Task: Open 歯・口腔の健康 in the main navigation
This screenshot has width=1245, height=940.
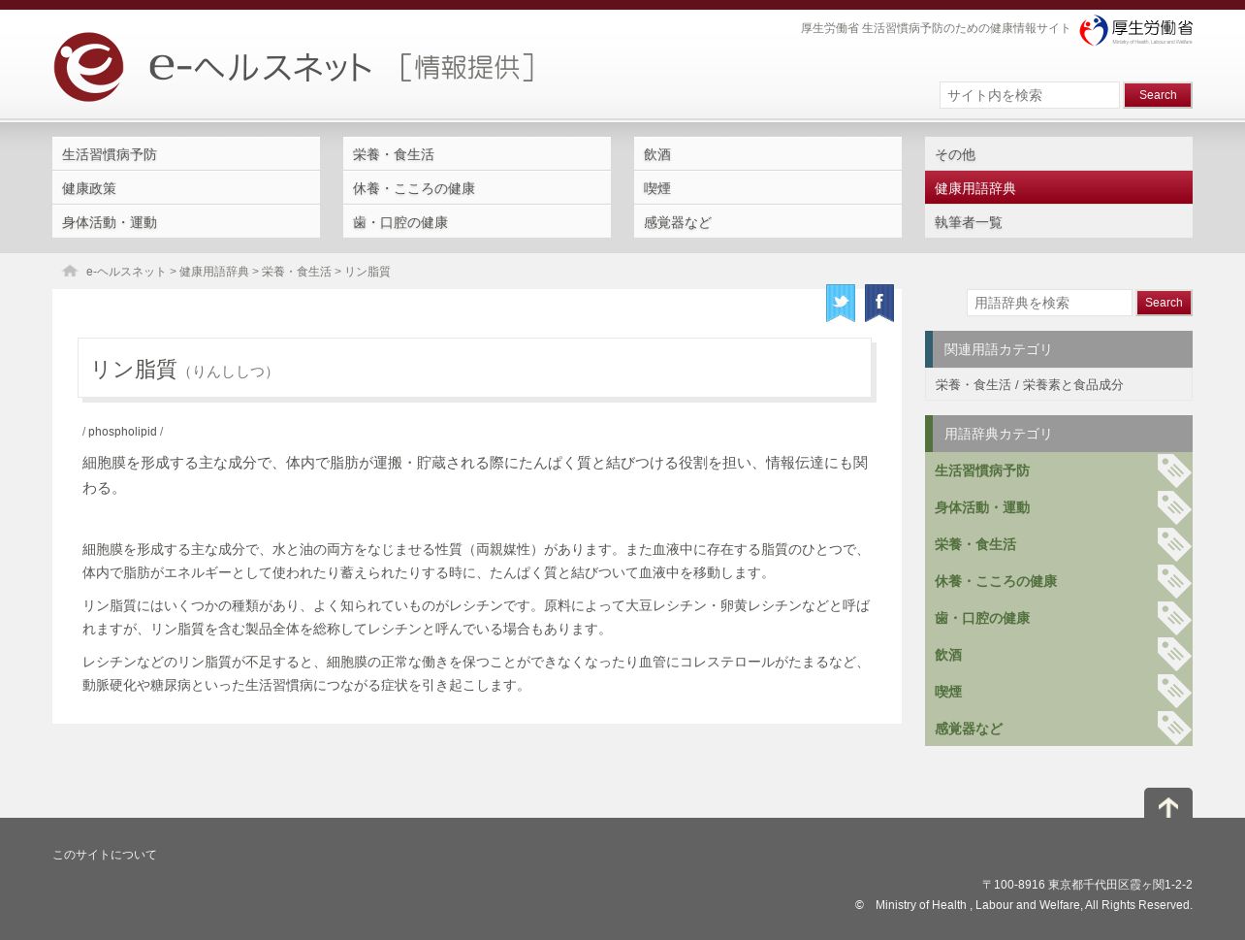Action: [477, 222]
